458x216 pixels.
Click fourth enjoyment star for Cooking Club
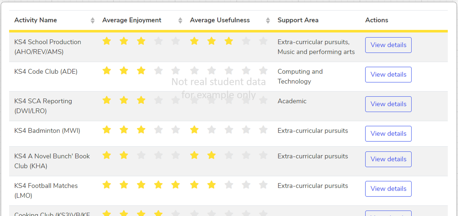158,213
